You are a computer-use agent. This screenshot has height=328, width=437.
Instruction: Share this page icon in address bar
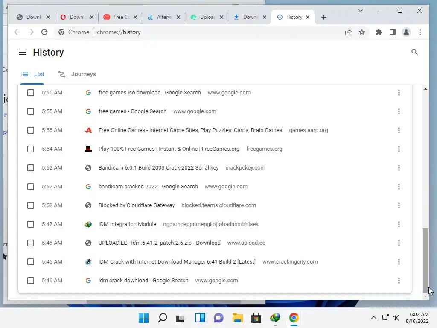[348, 32]
